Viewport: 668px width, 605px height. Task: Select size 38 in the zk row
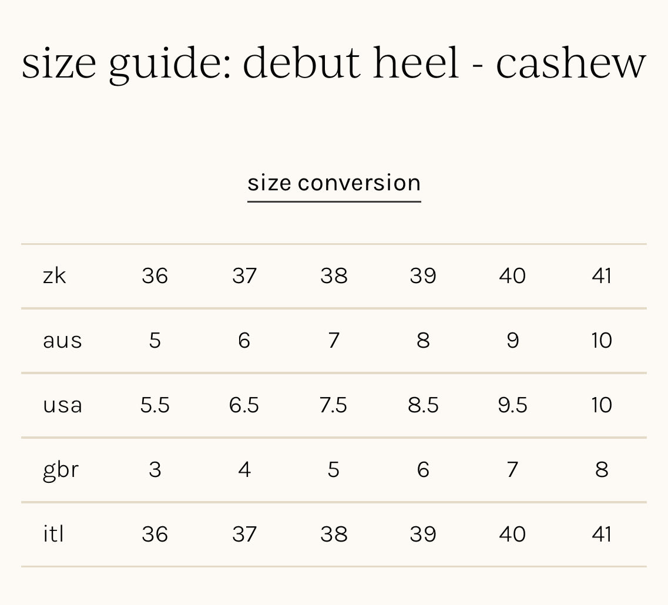(x=334, y=275)
